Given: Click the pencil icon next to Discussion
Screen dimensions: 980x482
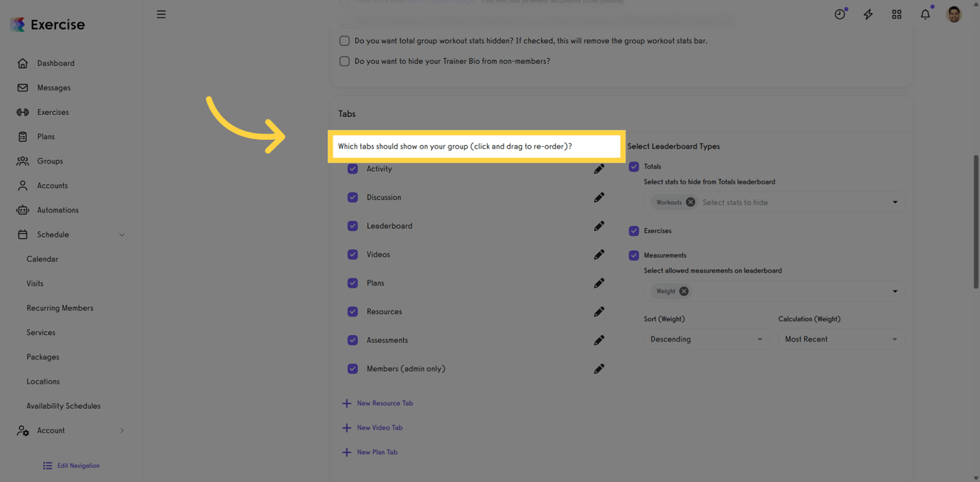Looking at the screenshot, I should point(599,197).
